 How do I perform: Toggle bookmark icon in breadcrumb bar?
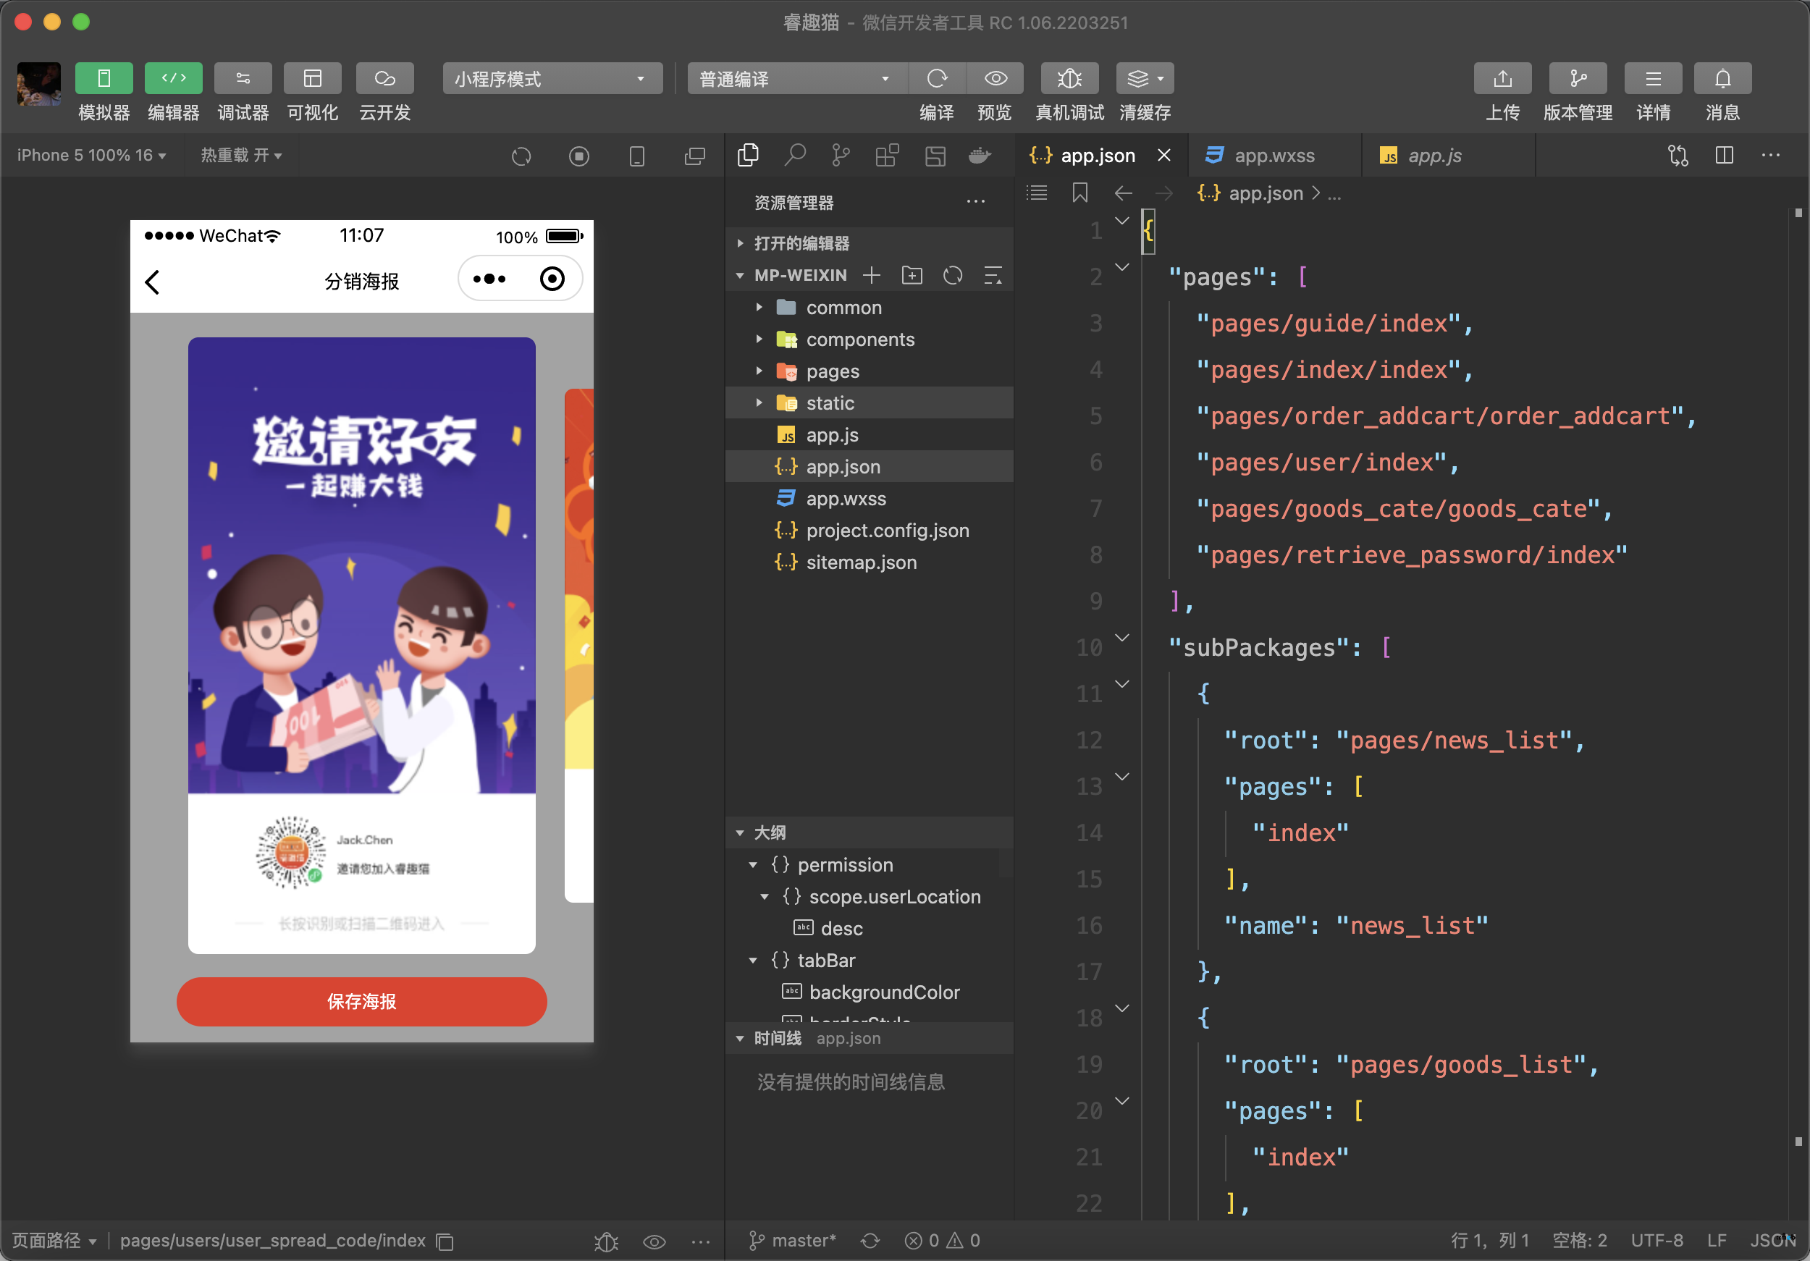[x=1080, y=193]
